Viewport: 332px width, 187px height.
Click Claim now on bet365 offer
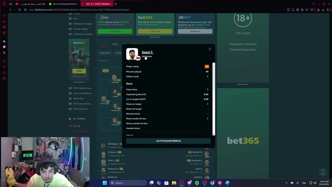[x=155, y=31]
